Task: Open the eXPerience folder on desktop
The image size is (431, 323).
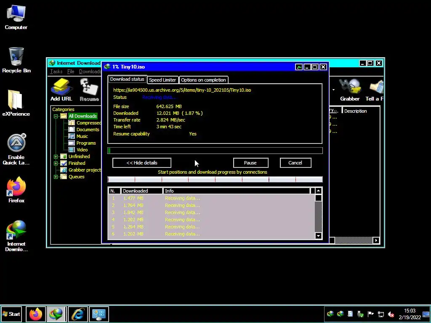Action: click(16, 103)
